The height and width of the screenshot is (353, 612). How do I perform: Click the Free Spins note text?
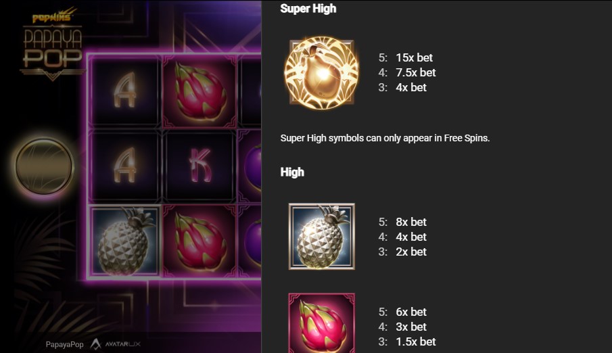click(x=385, y=138)
